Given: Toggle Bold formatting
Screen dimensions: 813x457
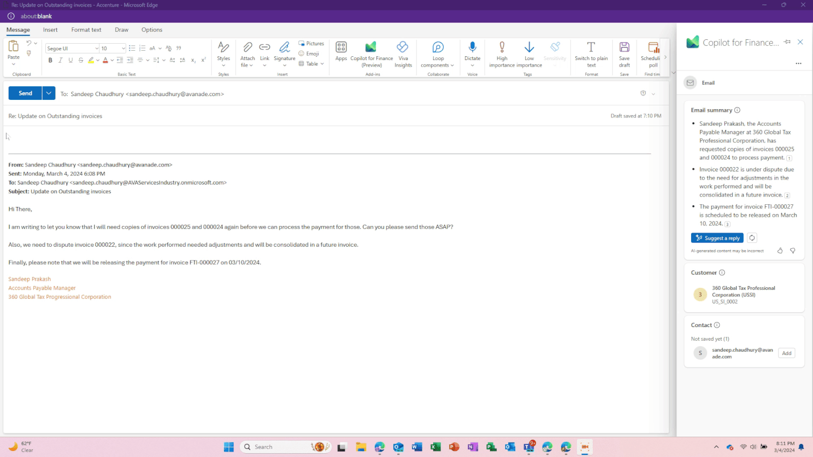Looking at the screenshot, I should click(x=50, y=60).
